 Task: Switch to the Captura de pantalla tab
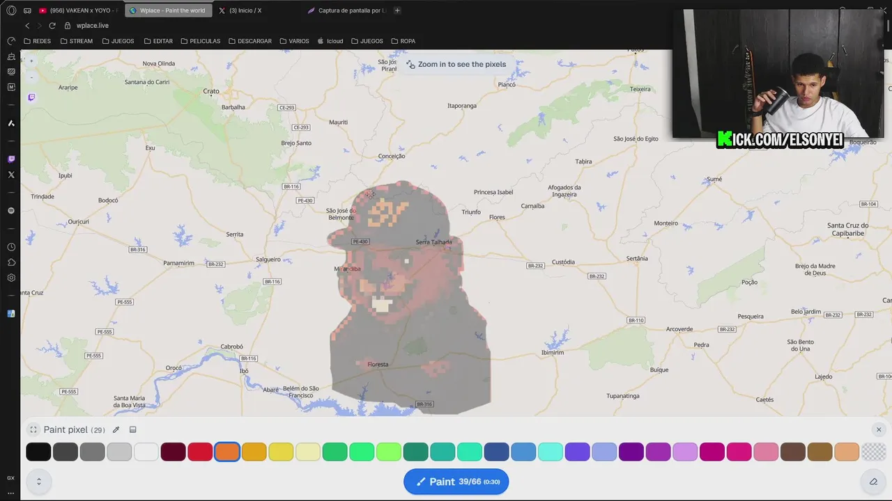(346, 10)
